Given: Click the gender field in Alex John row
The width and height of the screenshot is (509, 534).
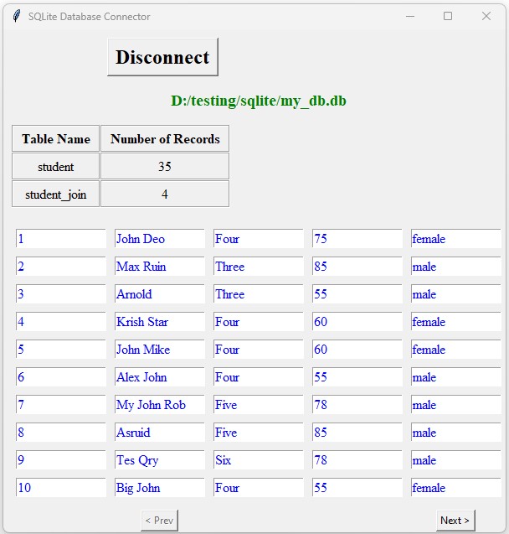Looking at the screenshot, I should tap(456, 377).
